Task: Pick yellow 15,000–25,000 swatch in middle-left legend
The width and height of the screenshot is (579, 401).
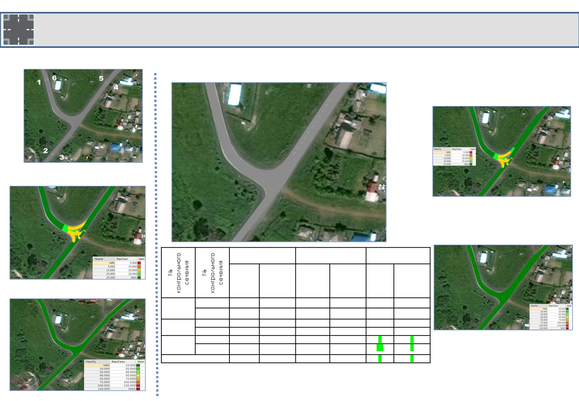Action: tap(139, 270)
